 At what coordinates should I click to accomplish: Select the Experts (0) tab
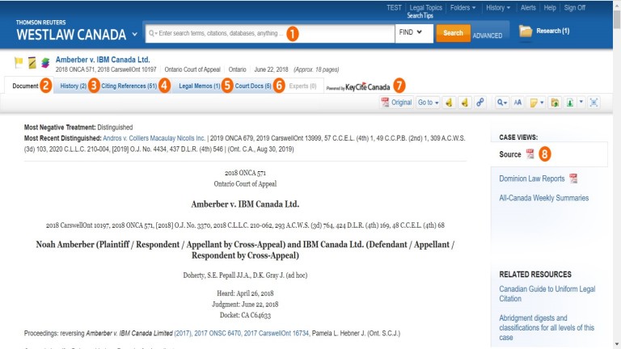click(x=302, y=86)
